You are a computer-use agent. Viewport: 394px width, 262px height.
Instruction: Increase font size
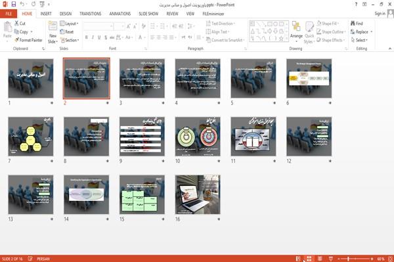129,26
